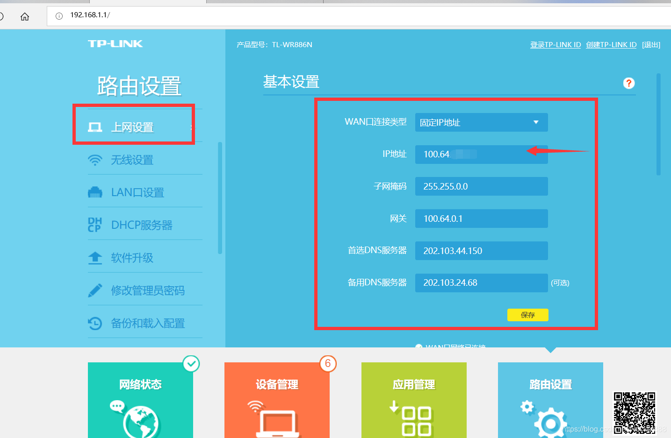Open 修改管理员密码 in the sidebar

tap(145, 290)
